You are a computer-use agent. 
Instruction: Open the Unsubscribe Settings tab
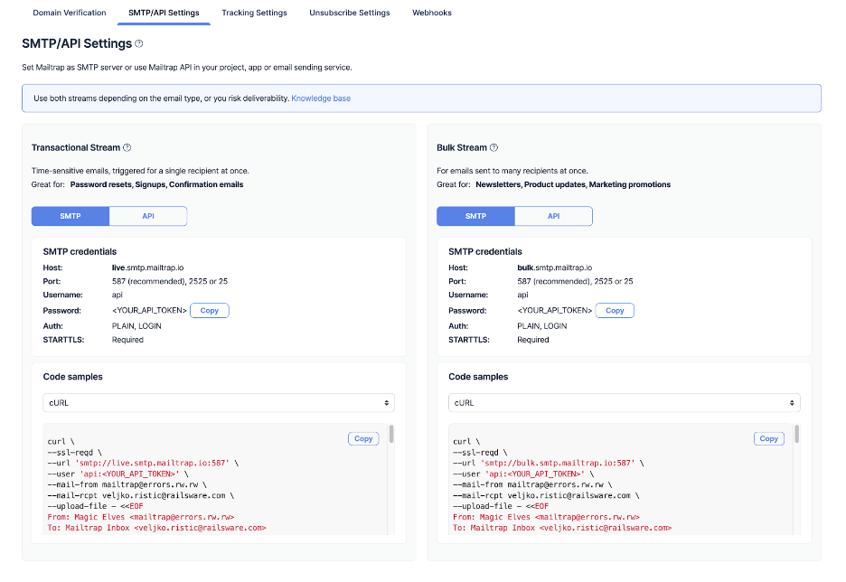pyautogui.click(x=350, y=13)
